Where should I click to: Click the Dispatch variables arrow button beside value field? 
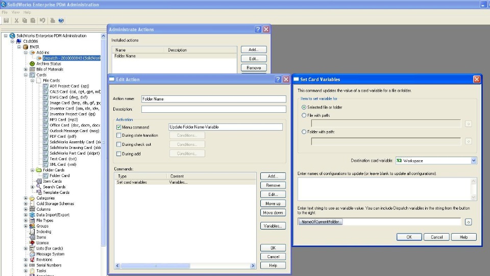click(x=468, y=222)
